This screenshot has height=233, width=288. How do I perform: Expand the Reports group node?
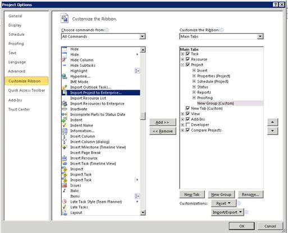(194, 92)
